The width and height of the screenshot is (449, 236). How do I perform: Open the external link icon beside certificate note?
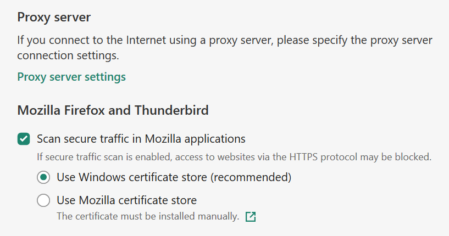[251, 217]
